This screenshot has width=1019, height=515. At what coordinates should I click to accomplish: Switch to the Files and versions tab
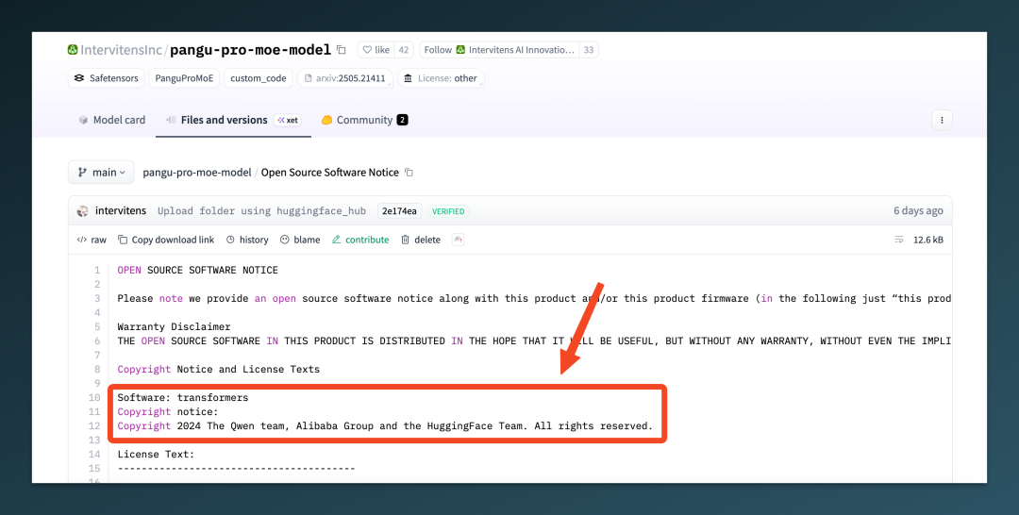(224, 120)
